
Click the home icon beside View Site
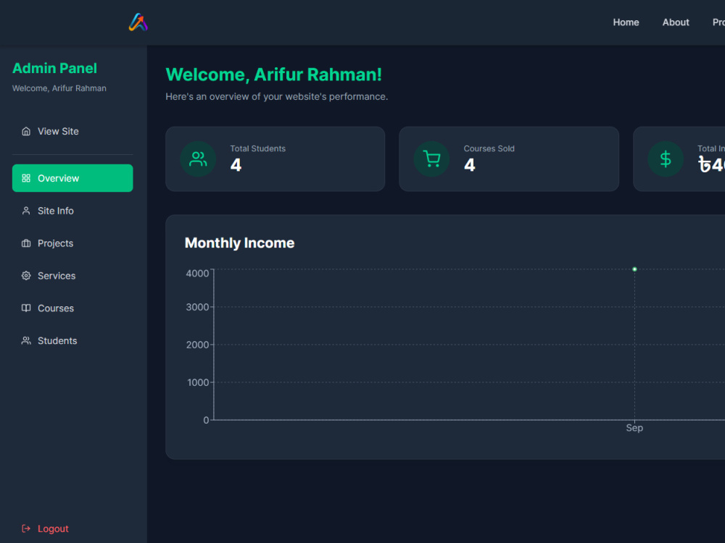pyautogui.click(x=26, y=131)
